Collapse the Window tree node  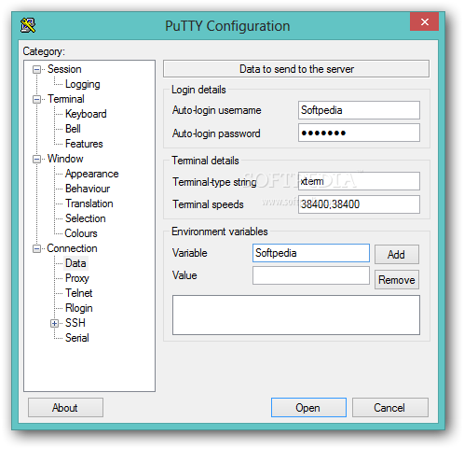(x=36, y=159)
